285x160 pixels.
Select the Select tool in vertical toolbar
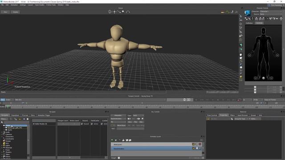(241, 16)
